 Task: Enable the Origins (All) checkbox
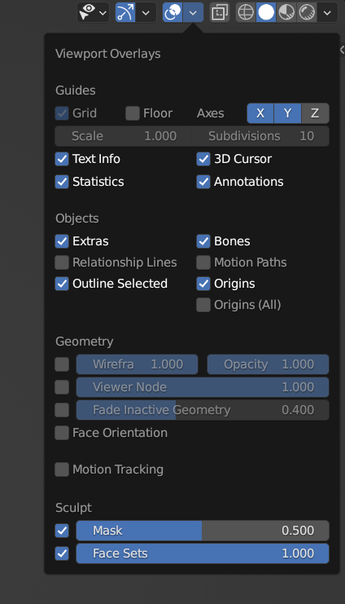[x=203, y=305]
